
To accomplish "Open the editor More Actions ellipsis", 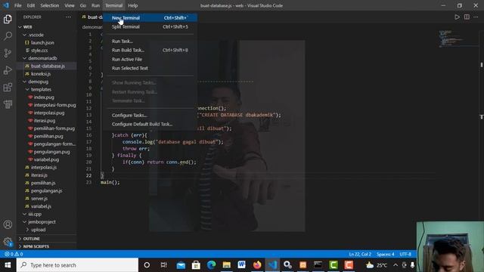I will (x=476, y=17).
